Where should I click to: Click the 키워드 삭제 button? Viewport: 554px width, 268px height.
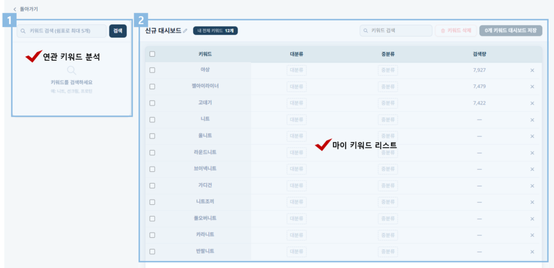456,31
